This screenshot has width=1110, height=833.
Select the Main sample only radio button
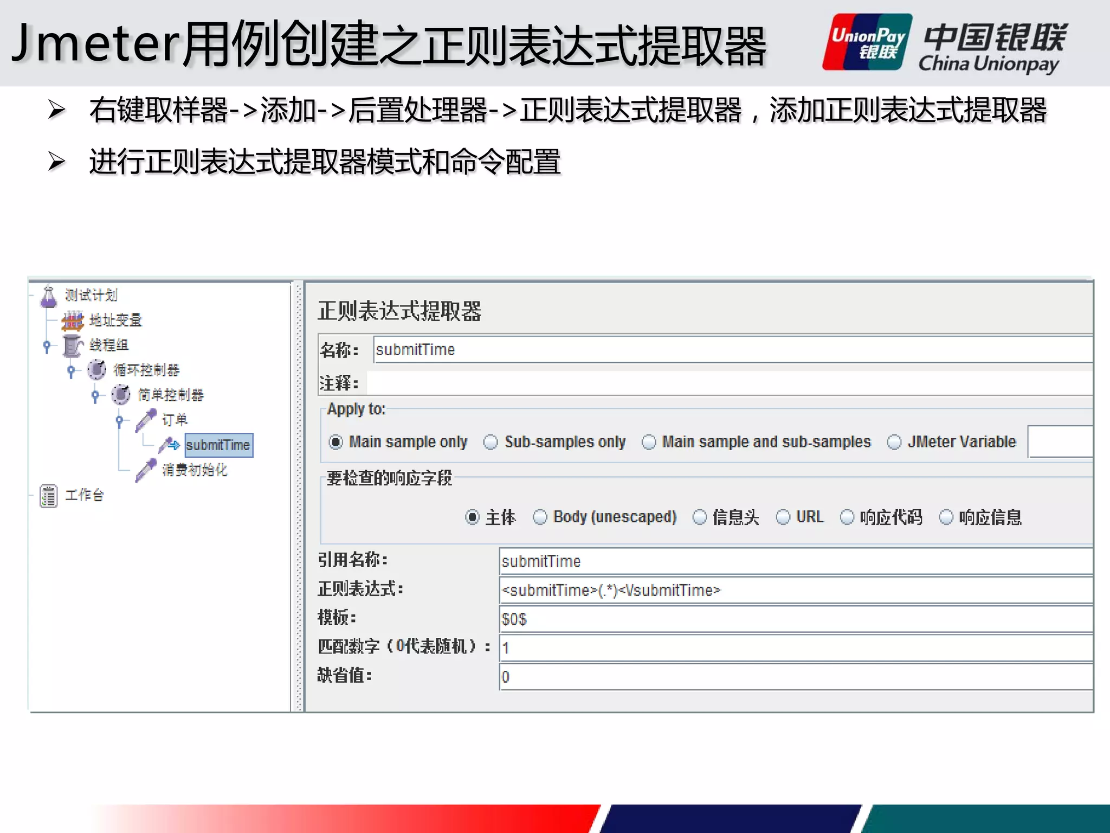[335, 442]
